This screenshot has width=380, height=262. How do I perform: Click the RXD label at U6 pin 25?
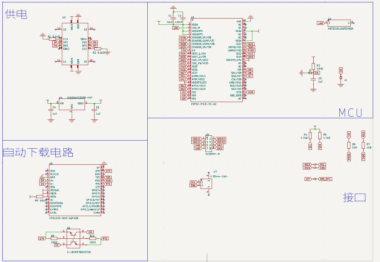click(x=108, y=181)
